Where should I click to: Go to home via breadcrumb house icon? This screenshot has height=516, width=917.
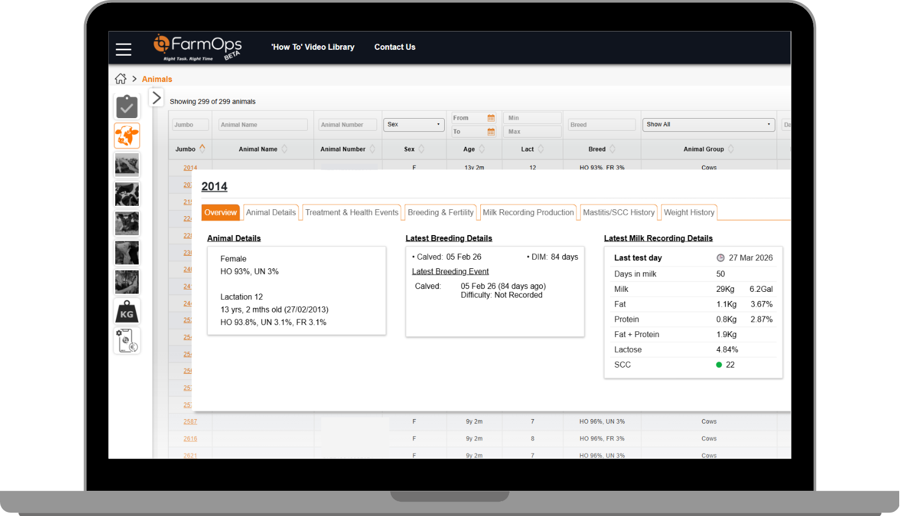[x=120, y=79]
